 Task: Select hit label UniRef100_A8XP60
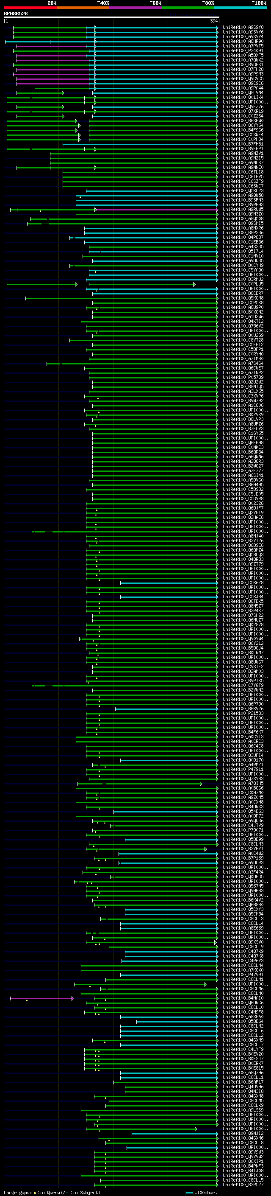pyautogui.click(x=243, y=1017)
